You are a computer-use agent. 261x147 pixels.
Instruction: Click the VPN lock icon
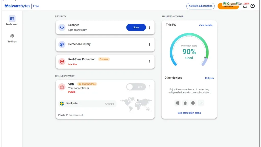62,87
